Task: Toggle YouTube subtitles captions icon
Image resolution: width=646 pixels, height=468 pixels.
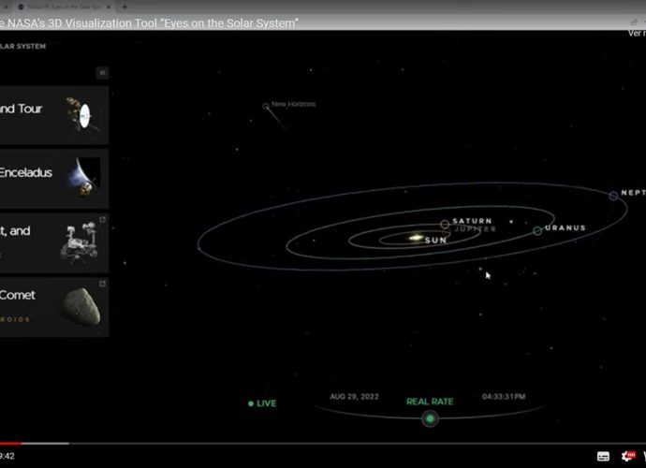Action: 603,456
